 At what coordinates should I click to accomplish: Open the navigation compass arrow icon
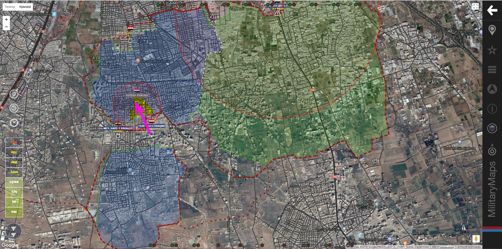coord(492,89)
